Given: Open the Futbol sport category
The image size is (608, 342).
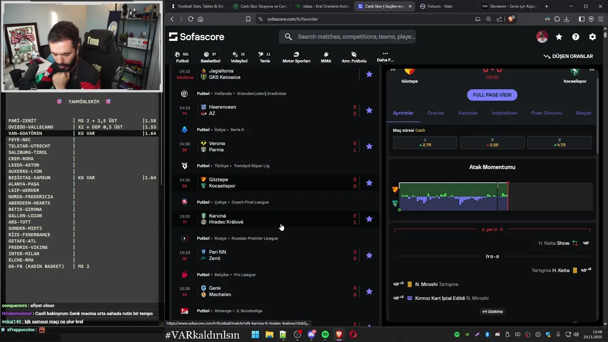Looking at the screenshot, I should tap(182, 57).
